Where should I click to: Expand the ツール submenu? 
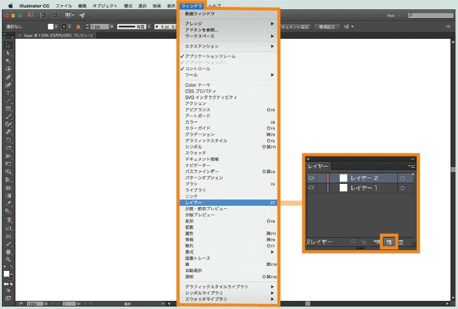pyautogui.click(x=228, y=75)
